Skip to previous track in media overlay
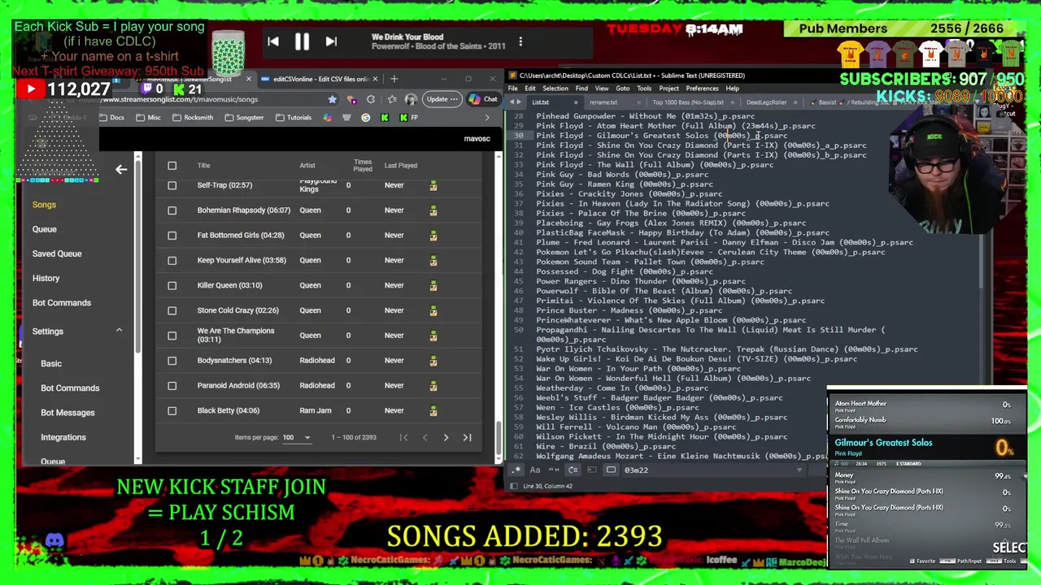Screen dimensions: 1041x585 point(273,41)
